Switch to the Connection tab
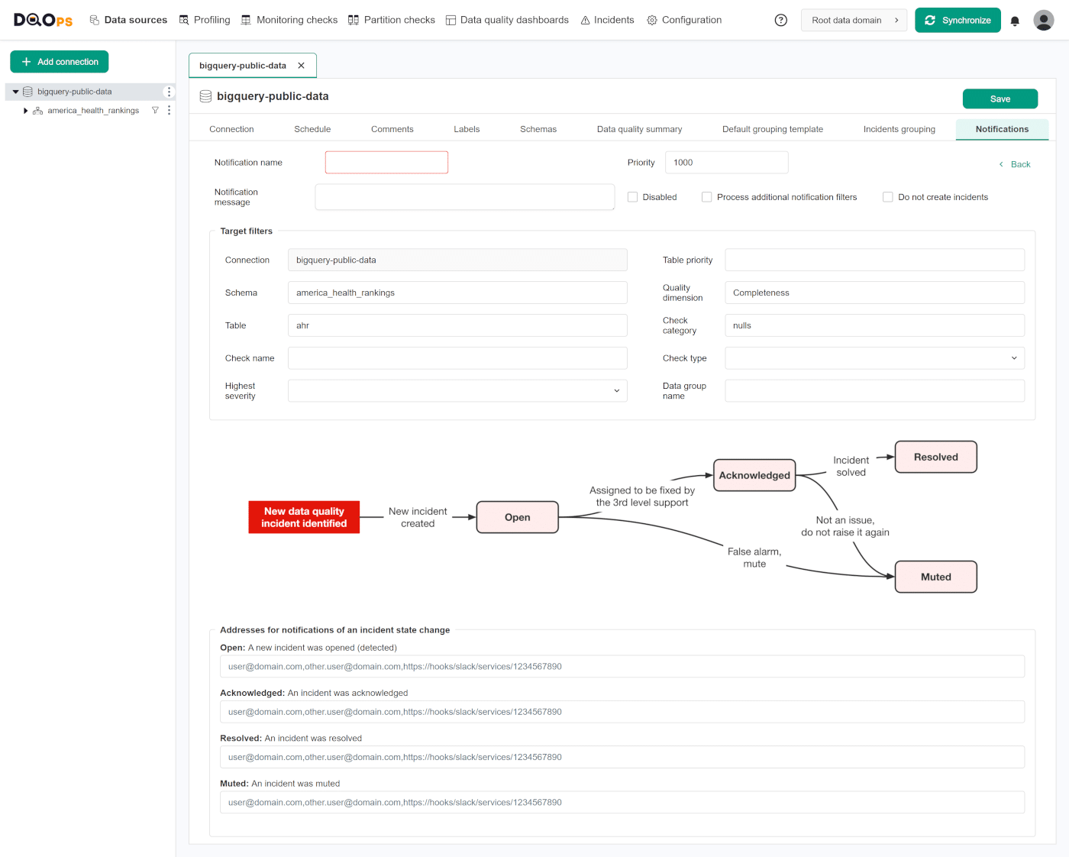This screenshot has height=857, width=1069. pyautogui.click(x=231, y=129)
